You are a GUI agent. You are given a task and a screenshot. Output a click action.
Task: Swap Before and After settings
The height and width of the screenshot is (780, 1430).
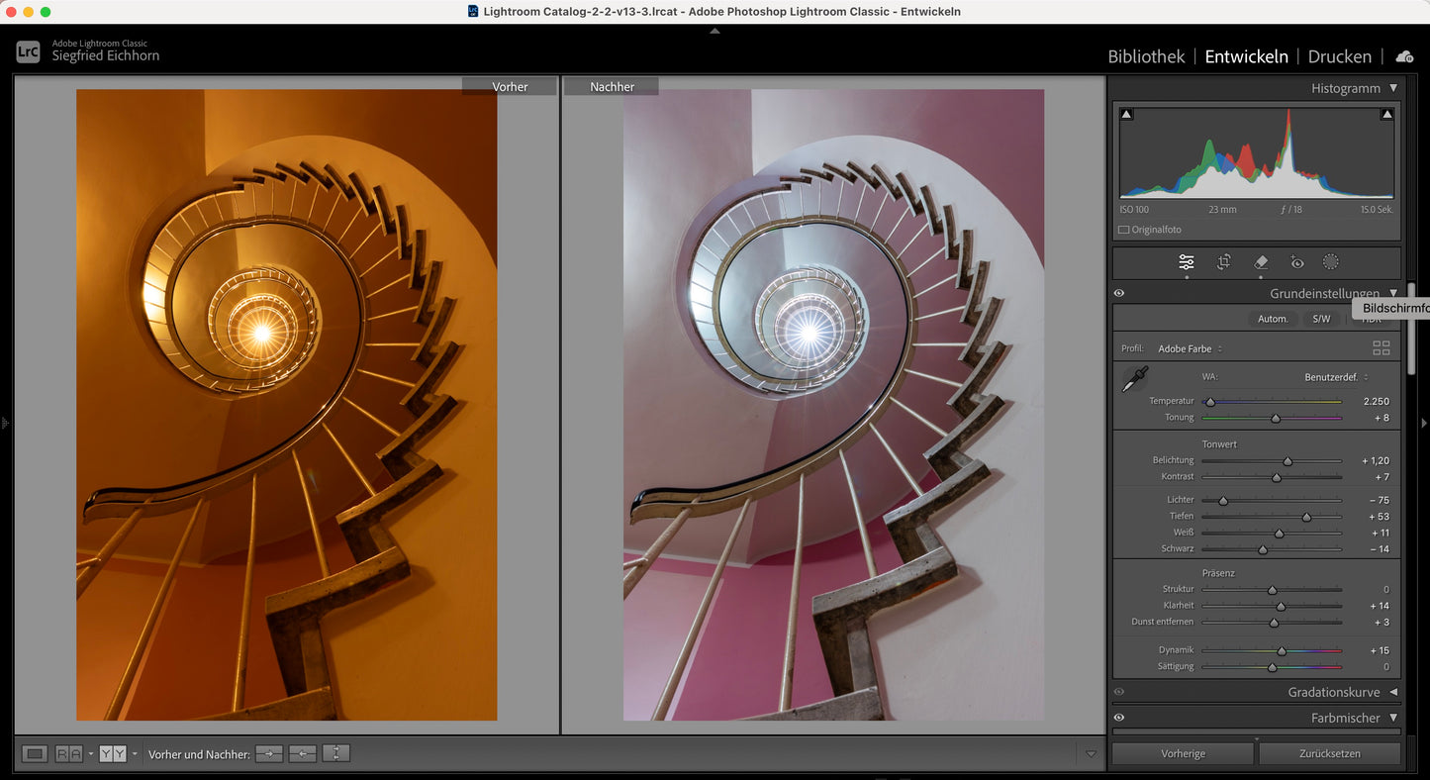point(336,754)
